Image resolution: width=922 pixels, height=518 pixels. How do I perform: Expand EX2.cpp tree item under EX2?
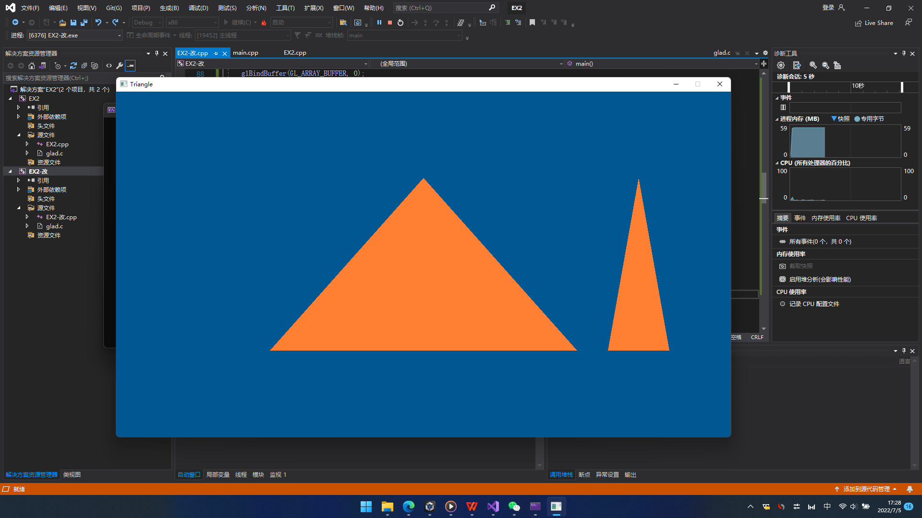click(x=27, y=144)
